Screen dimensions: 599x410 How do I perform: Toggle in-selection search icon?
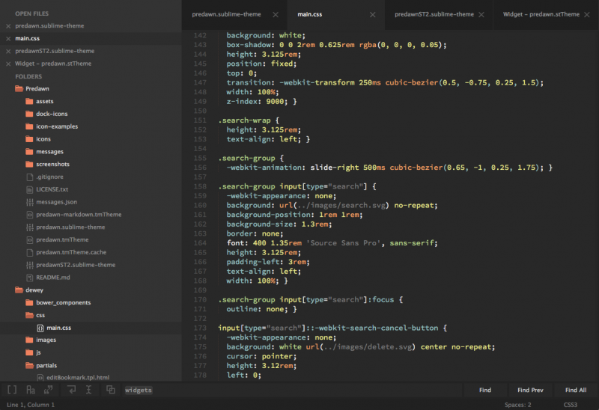88,390
